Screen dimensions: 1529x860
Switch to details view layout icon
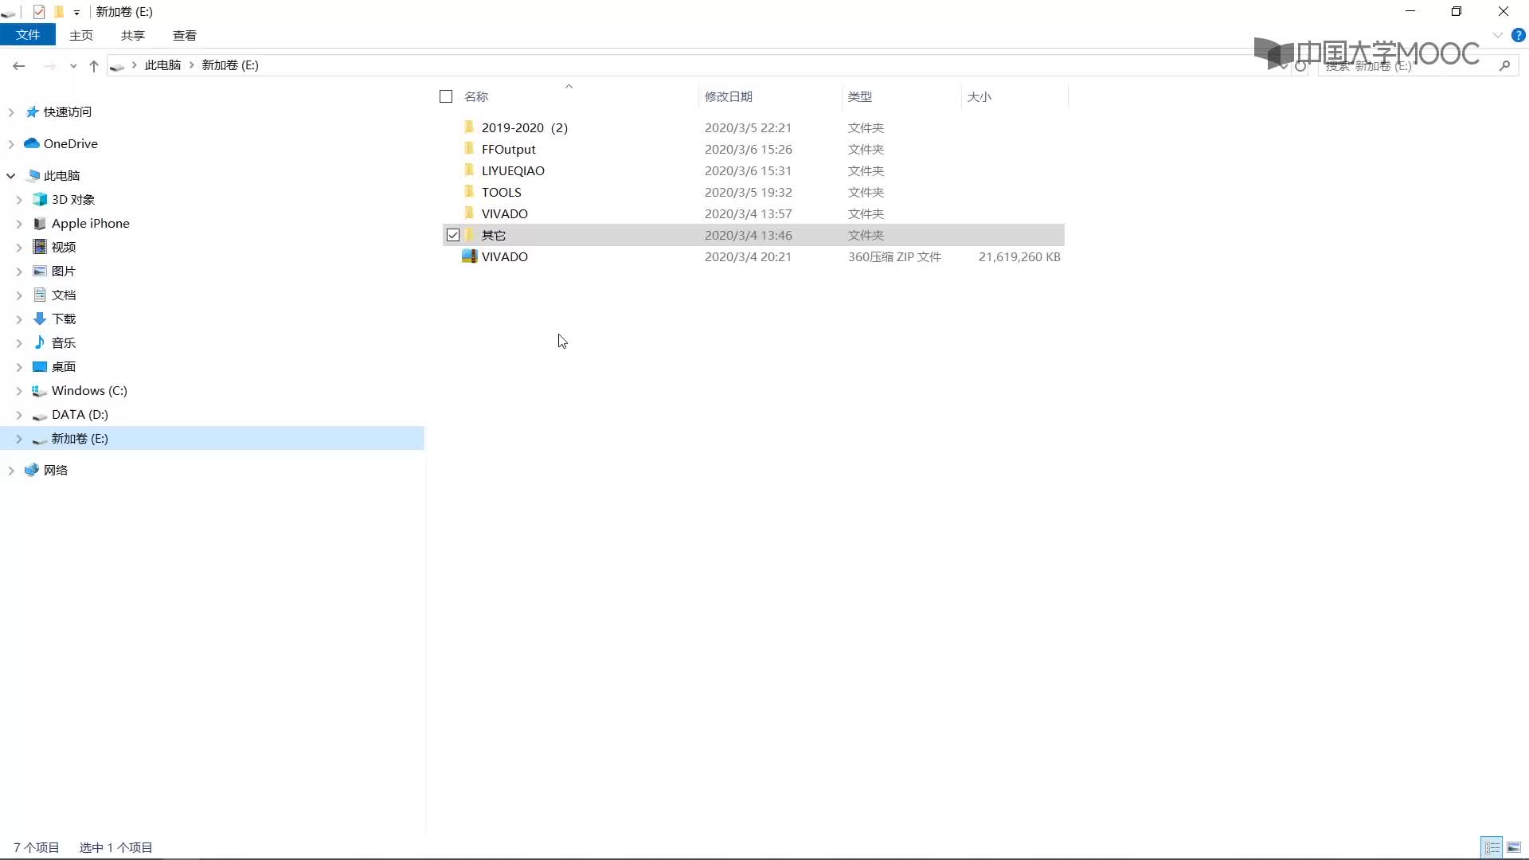click(1492, 847)
